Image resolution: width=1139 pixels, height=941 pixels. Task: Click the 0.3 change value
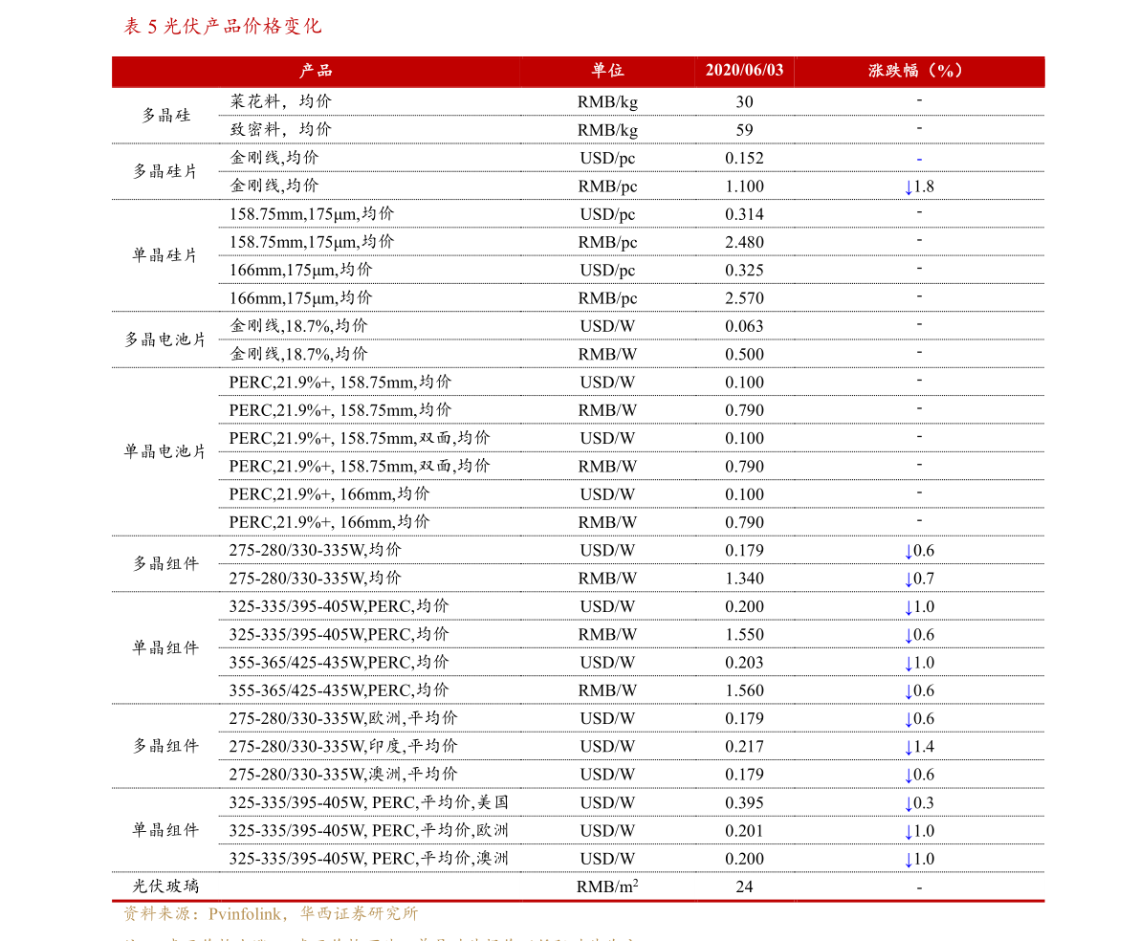click(924, 803)
